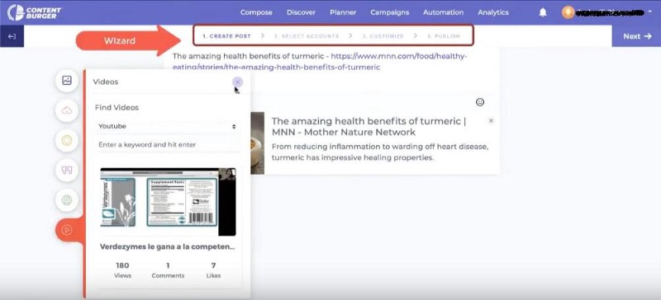Click the back exit arrow button
Viewport: 661px width, 300px height.
tap(12, 36)
